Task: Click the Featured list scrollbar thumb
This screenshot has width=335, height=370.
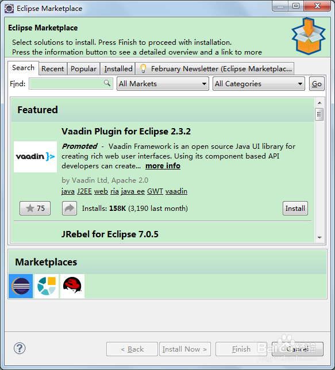Action: point(319,114)
